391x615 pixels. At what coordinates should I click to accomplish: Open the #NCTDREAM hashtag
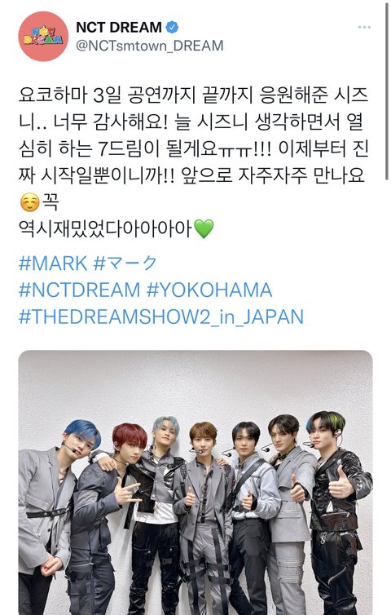(79, 290)
